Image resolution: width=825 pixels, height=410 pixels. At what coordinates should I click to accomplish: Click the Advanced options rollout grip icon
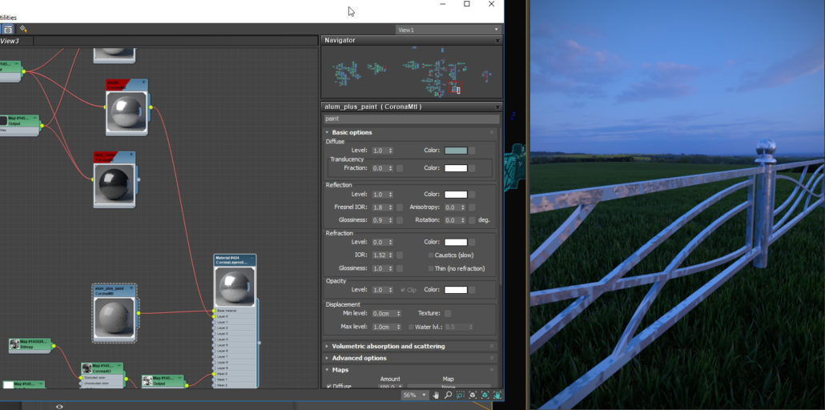tap(492, 358)
